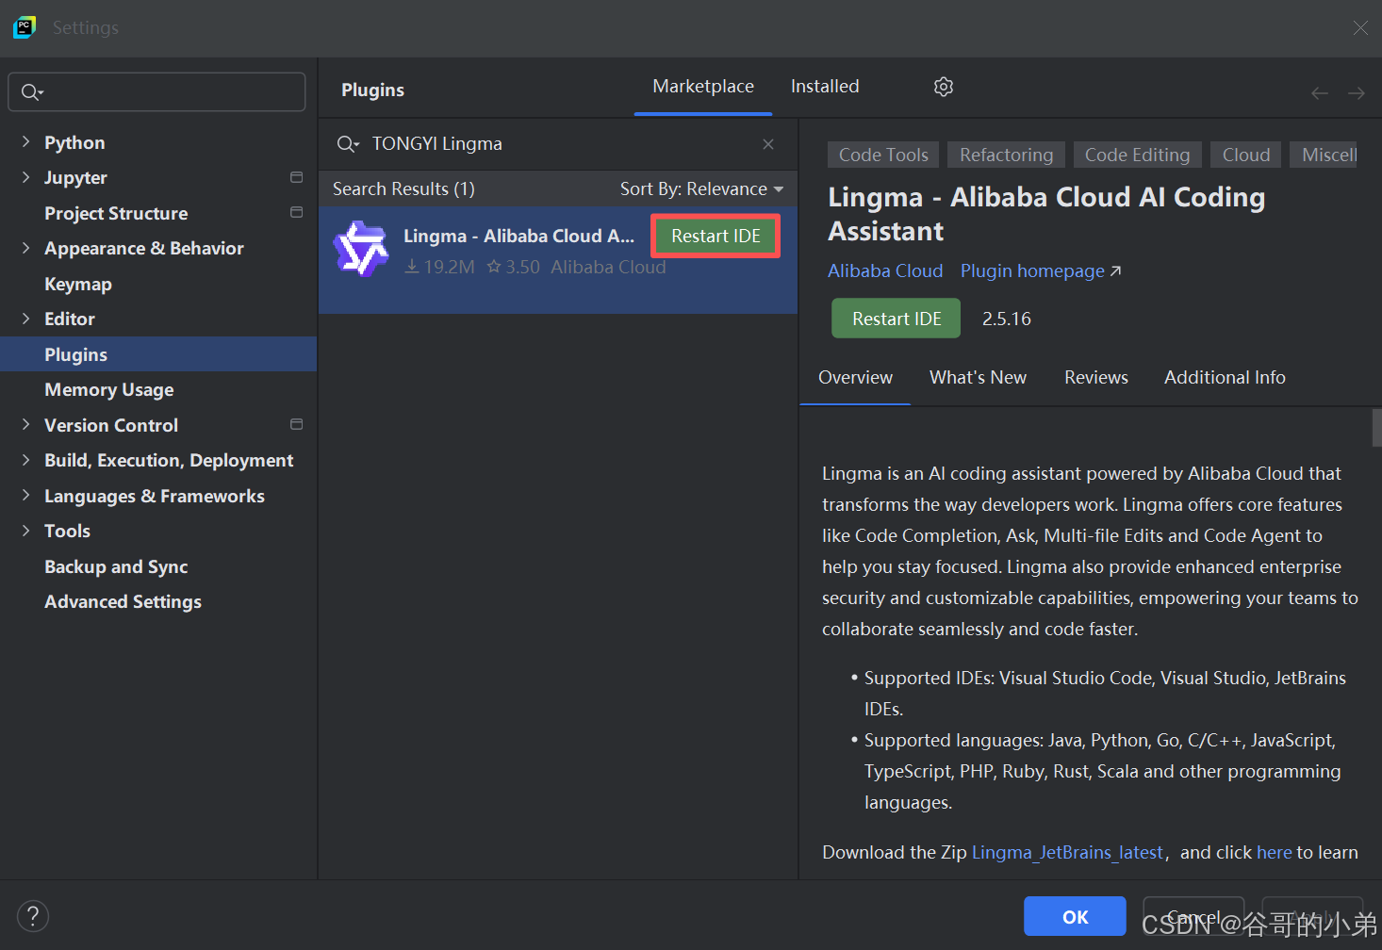Open the Additional Info tab
The width and height of the screenshot is (1382, 950).
pos(1225,377)
